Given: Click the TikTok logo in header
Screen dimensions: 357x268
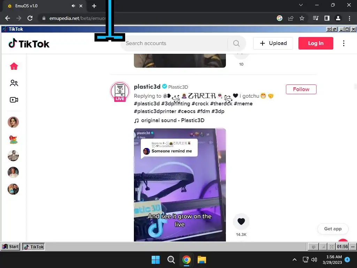Looking at the screenshot, I should point(29,44).
